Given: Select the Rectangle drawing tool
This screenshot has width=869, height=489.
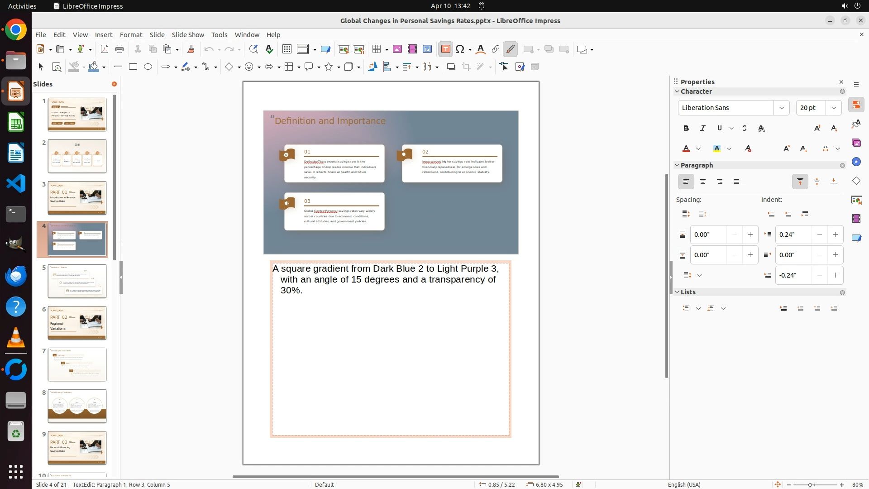Looking at the screenshot, I should [133, 67].
